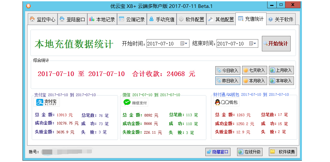Expand the 结束时间 date picker dropdown
The height and width of the screenshot is (162, 330).
tap(253, 43)
